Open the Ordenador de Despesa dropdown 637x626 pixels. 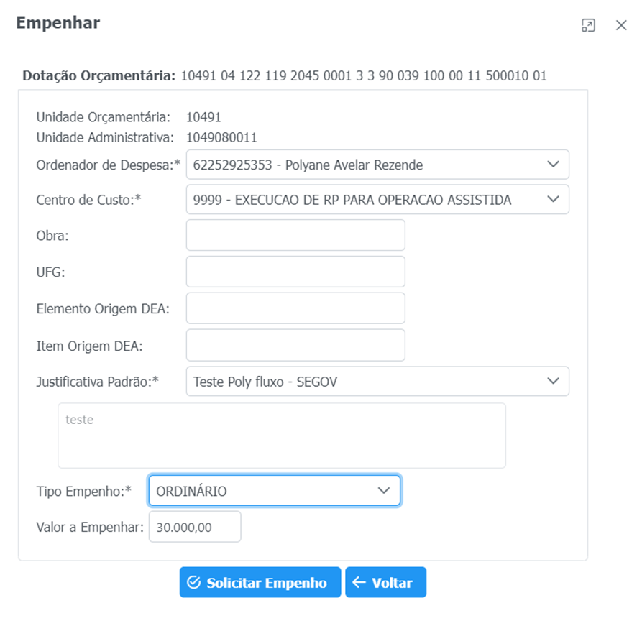click(x=367, y=165)
